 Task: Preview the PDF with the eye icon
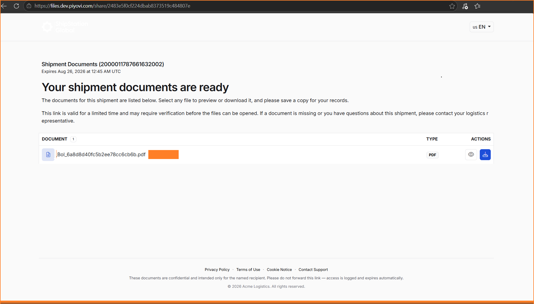point(471,155)
